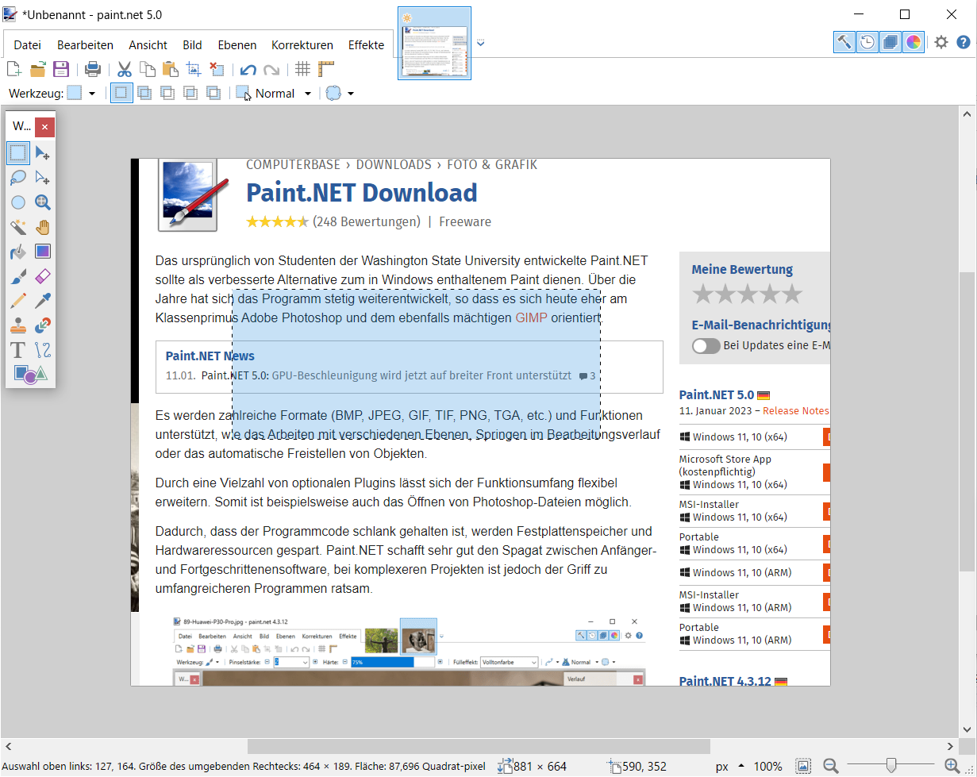Expand the image list chevron
The image size is (977, 777).
[x=480, y=43]
